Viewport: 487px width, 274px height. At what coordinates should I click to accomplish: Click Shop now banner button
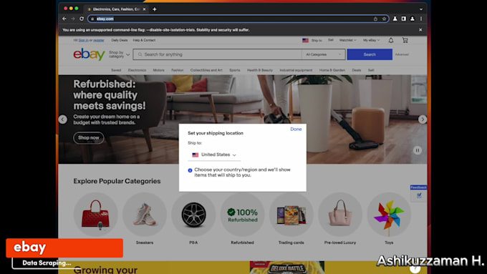89,138
